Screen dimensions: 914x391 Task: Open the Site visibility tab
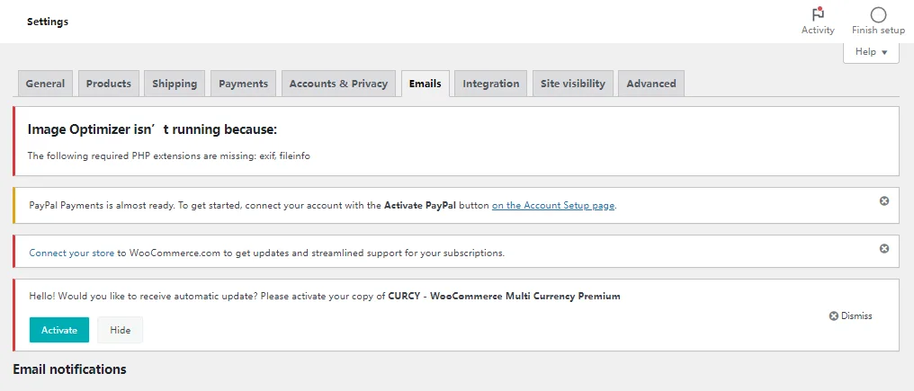[x=572, y=84]
